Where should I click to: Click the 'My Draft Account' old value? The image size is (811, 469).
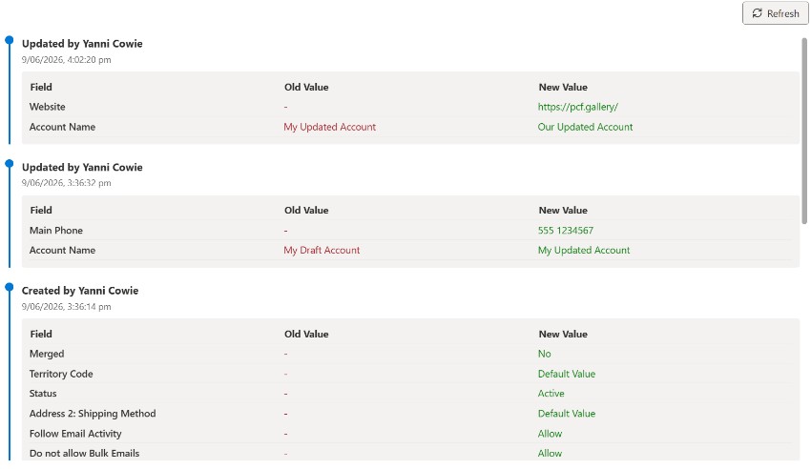pyautogui.click(x=322, y=251)
